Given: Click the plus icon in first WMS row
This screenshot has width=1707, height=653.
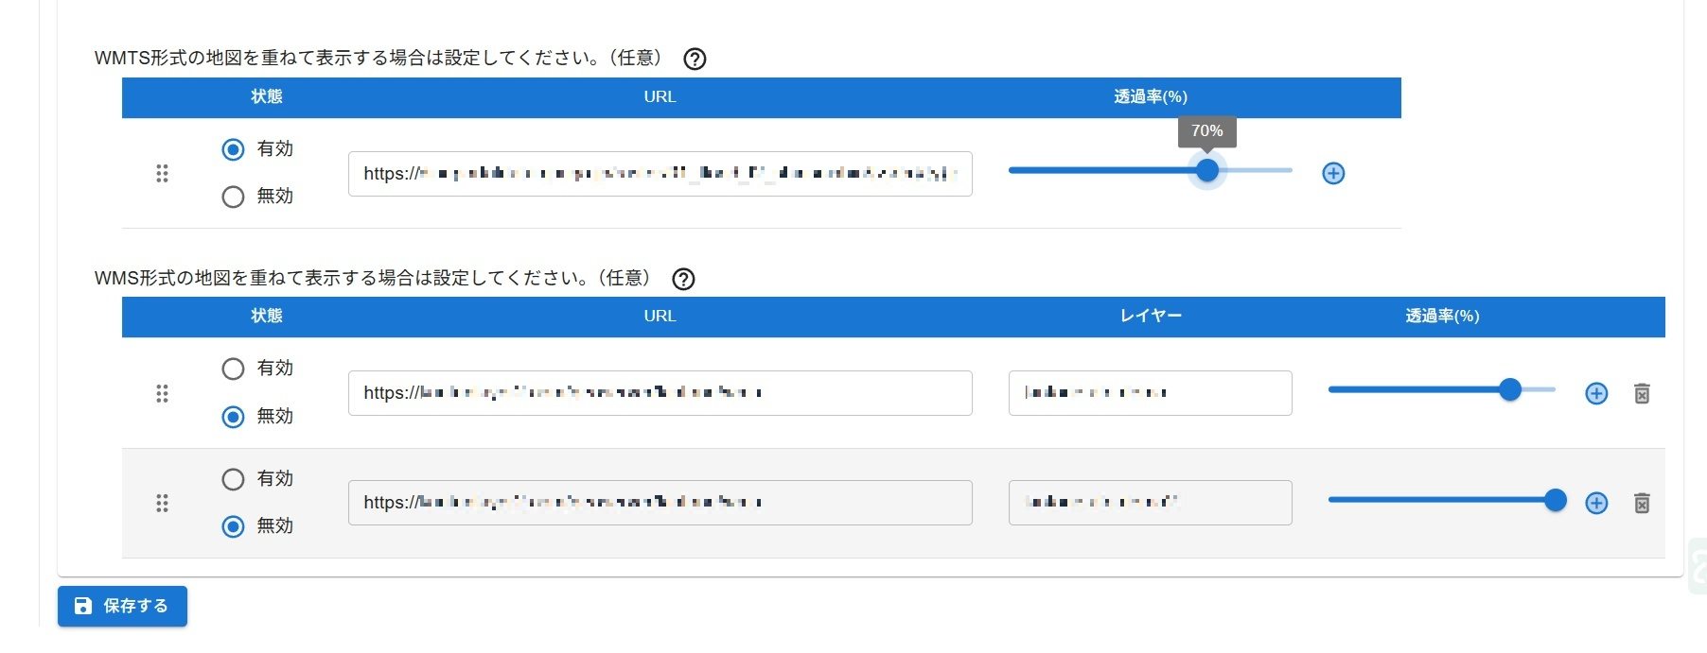Looking at the screenshot, I should pos(1596,393).
